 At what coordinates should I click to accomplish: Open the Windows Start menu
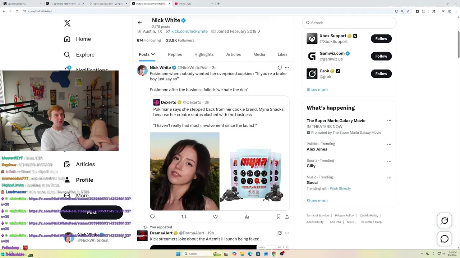click(178, 254)
